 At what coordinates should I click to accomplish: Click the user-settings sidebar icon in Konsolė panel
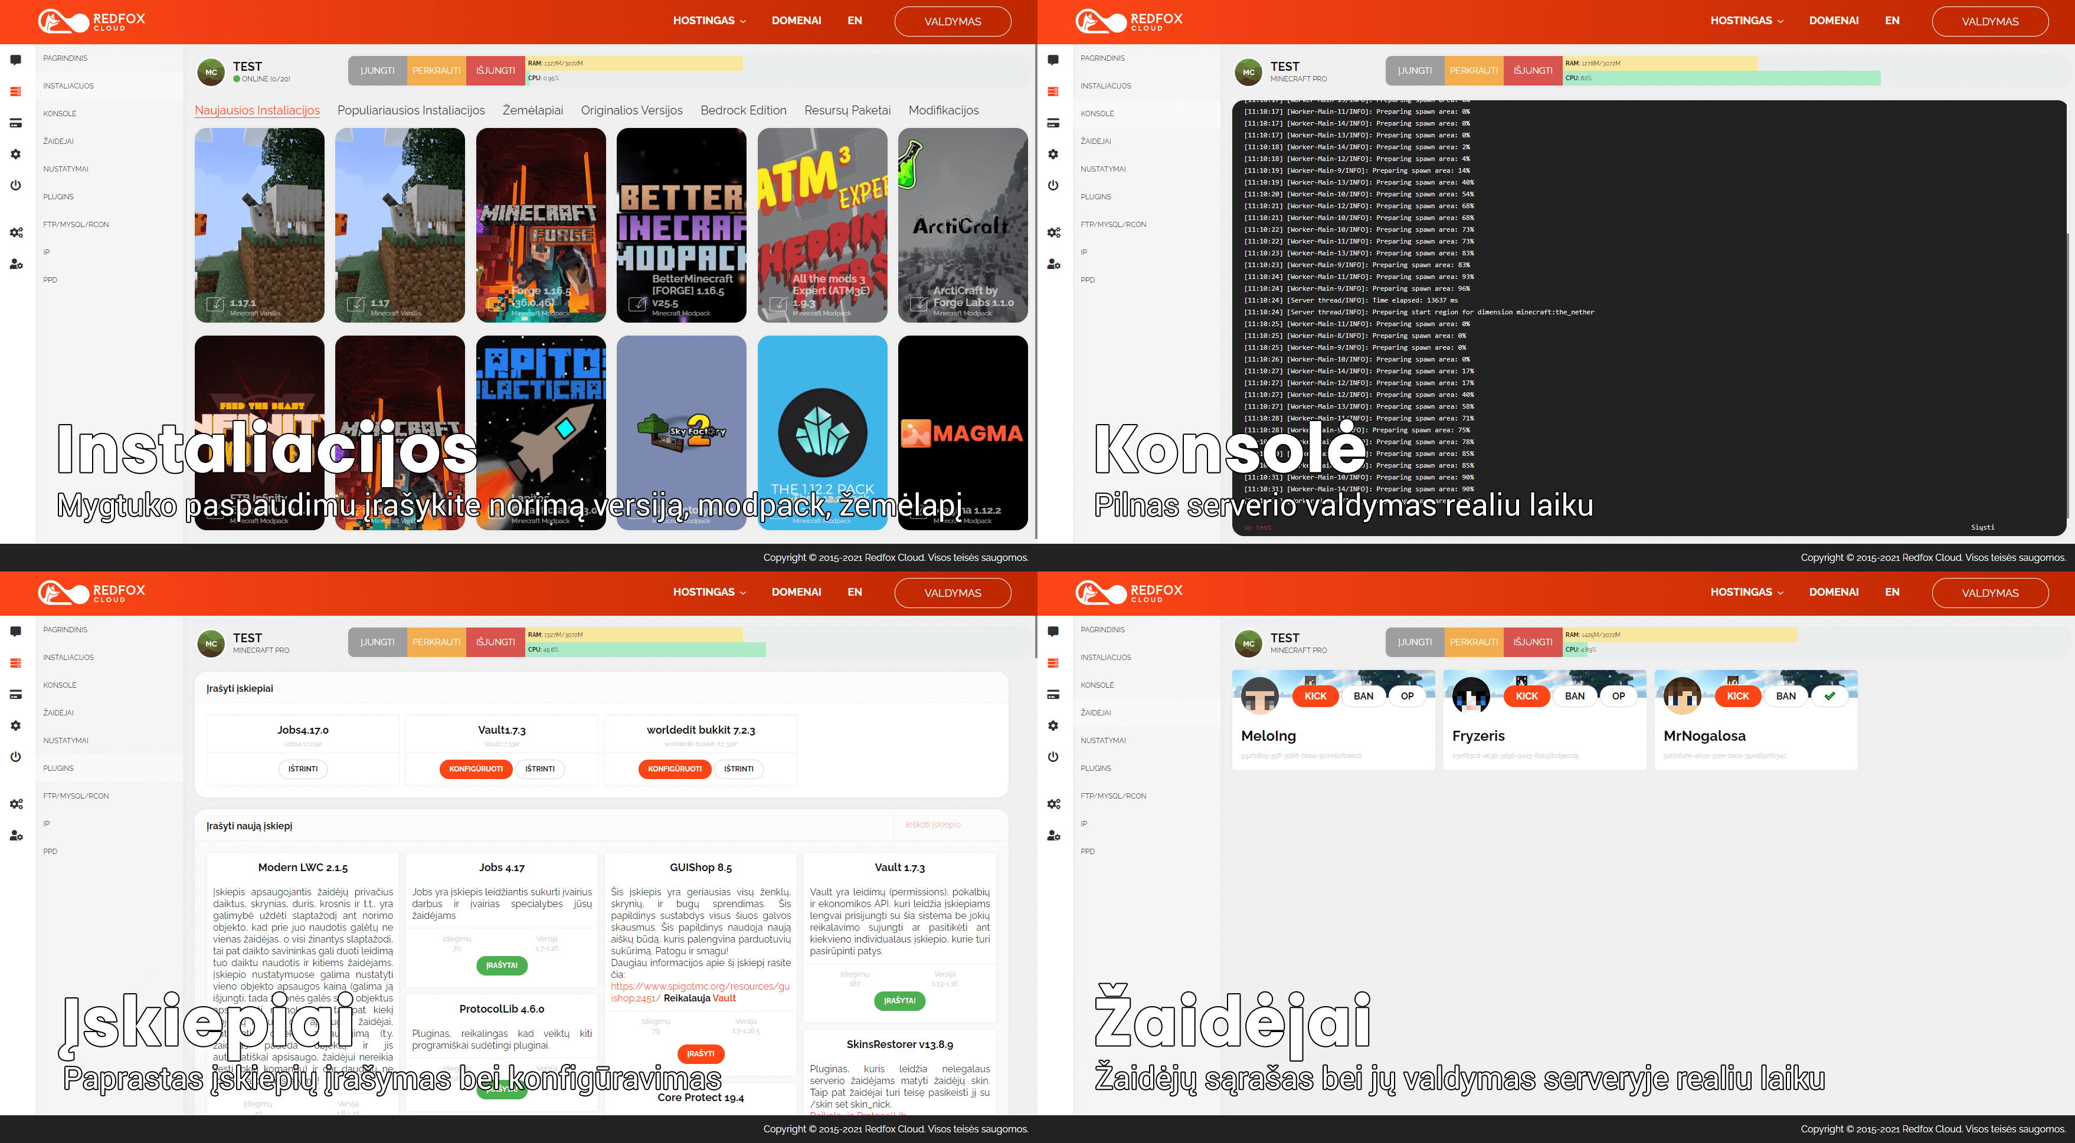(1053, 264)
